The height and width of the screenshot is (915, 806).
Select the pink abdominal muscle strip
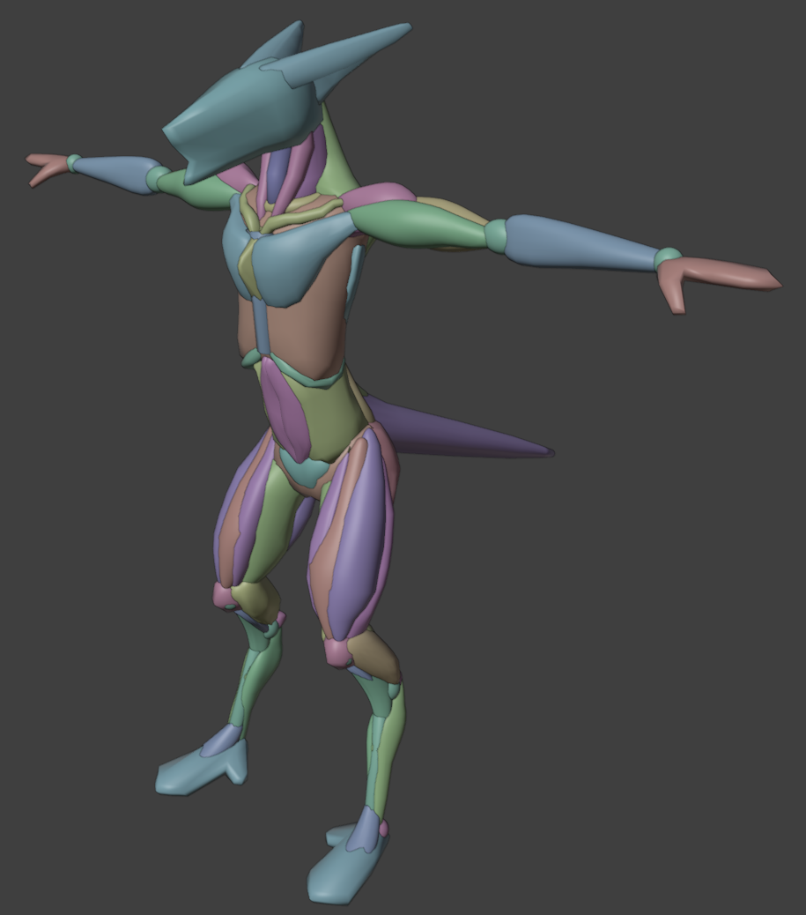tap(285, 408)
